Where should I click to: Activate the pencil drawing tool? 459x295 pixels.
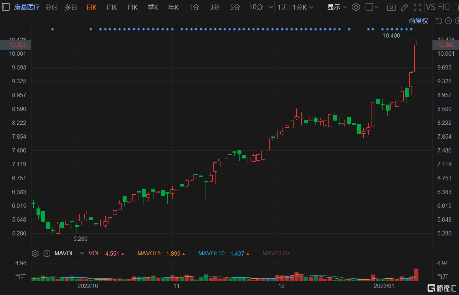pos(404,7)
